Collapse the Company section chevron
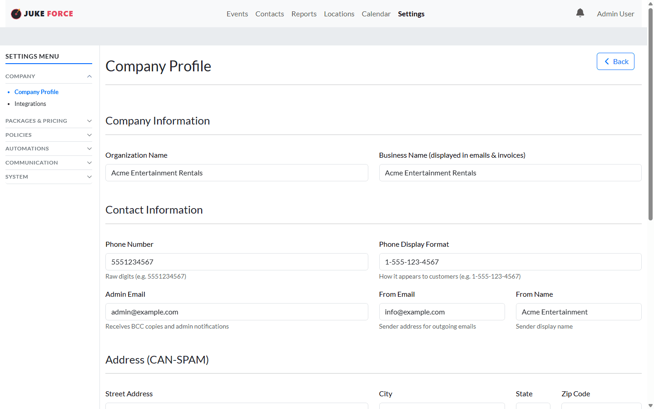Screen dimensions: 654x409 point(89,76)
